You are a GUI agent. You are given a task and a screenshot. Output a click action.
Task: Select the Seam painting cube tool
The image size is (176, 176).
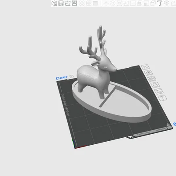153,3
